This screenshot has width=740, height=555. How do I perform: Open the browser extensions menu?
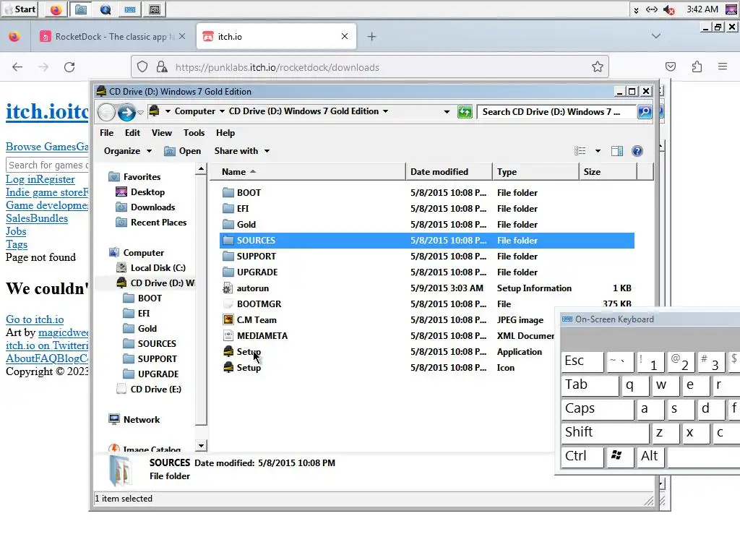click(697, 67)
